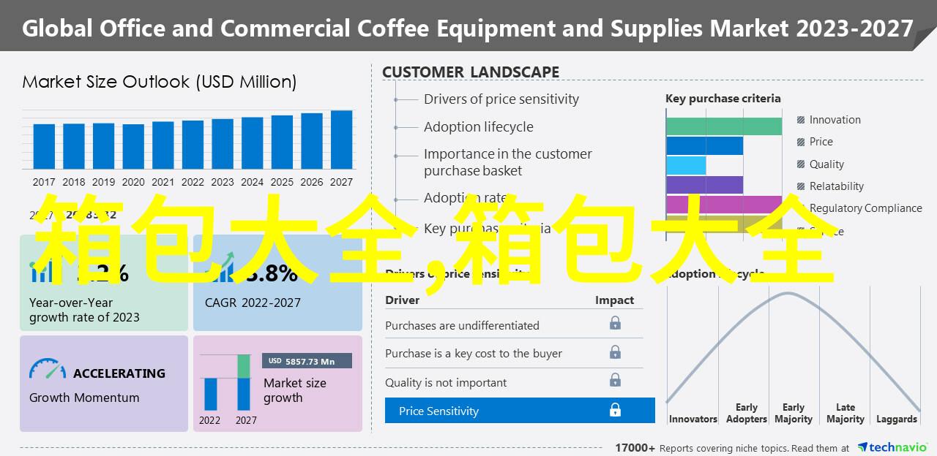Click the lock icon for Purchase is a key cost

tap(615, 351)
